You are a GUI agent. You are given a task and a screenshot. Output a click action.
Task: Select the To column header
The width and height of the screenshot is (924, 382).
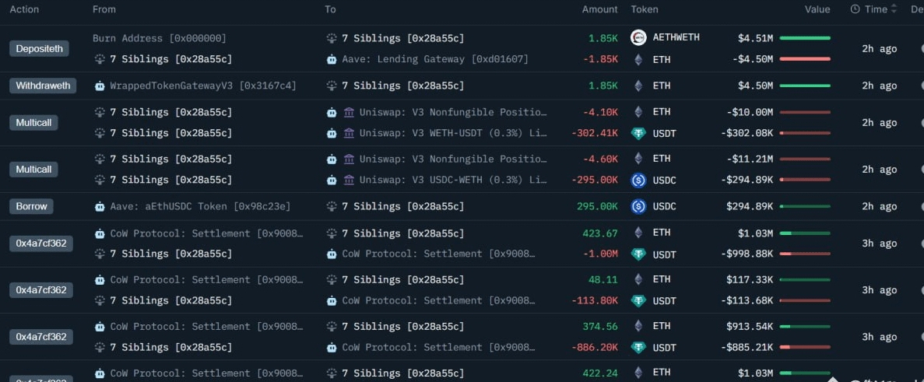331,9
